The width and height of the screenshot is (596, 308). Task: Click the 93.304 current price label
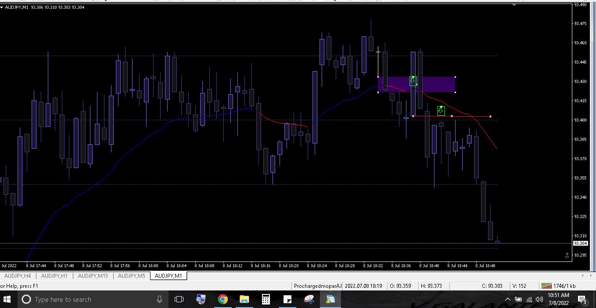tap(580, 243)
